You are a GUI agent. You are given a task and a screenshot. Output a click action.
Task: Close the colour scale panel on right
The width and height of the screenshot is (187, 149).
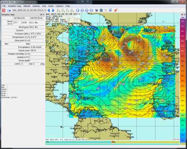click(x=185, y=14)
